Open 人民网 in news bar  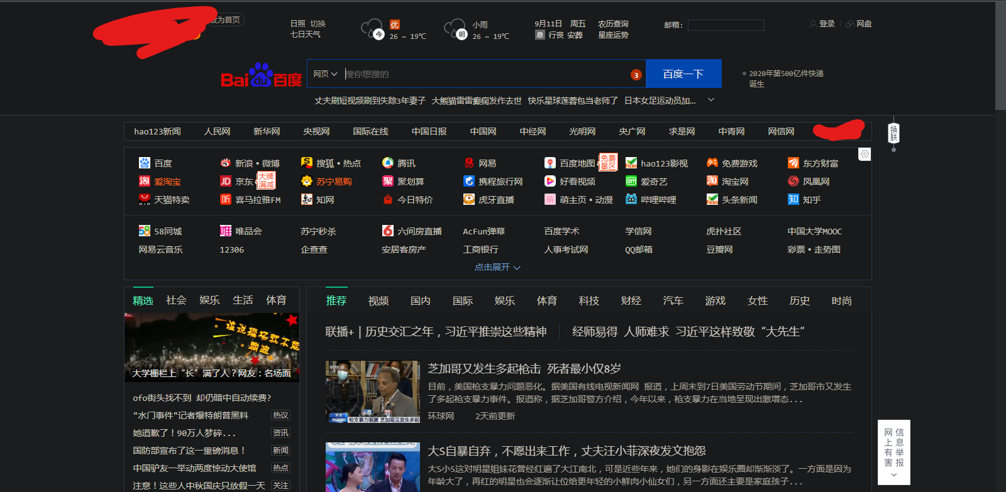pos(217,131)
